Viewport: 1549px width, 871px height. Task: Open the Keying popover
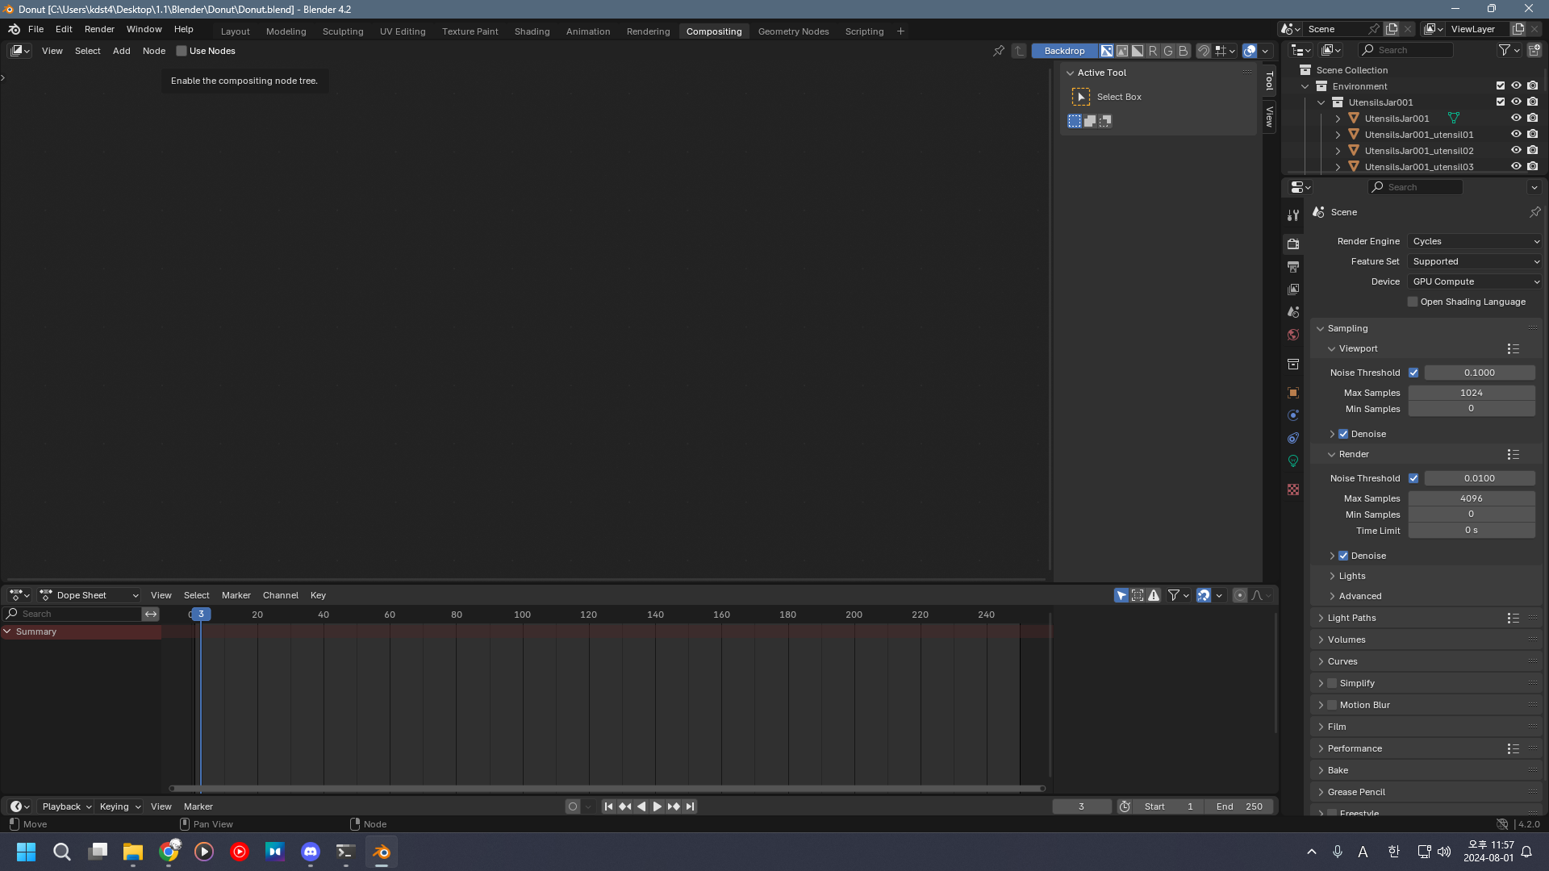pos(120,806)
